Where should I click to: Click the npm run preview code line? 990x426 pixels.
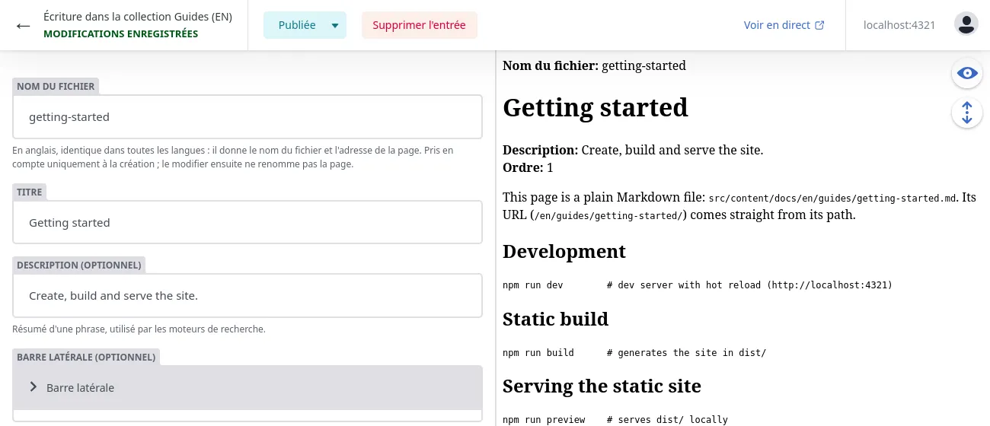615,420
